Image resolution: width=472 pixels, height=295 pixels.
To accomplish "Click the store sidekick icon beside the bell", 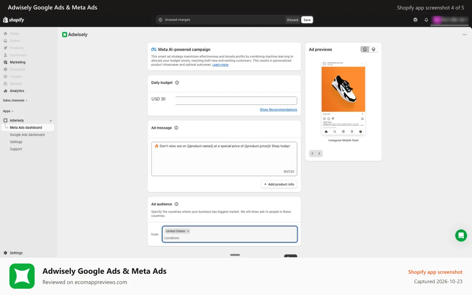I will pyautogui.click(x=415, y=20).
